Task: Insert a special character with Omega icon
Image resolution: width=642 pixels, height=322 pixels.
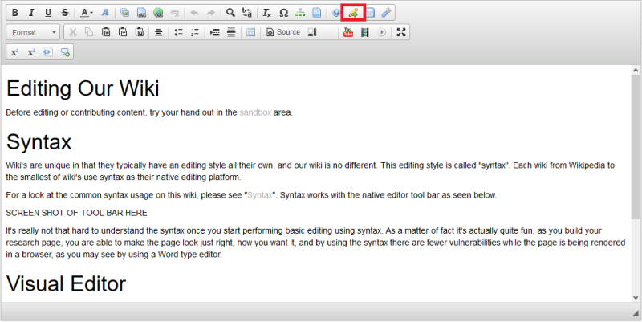Action: 283,13
